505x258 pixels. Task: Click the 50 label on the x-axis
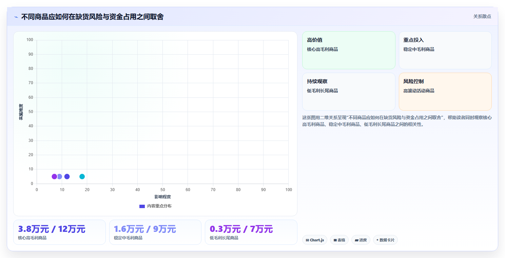163,190
